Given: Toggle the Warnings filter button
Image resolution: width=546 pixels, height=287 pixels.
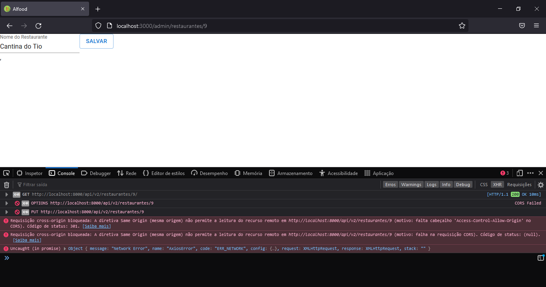Looking at the screenshot, I should click(411, 185).
